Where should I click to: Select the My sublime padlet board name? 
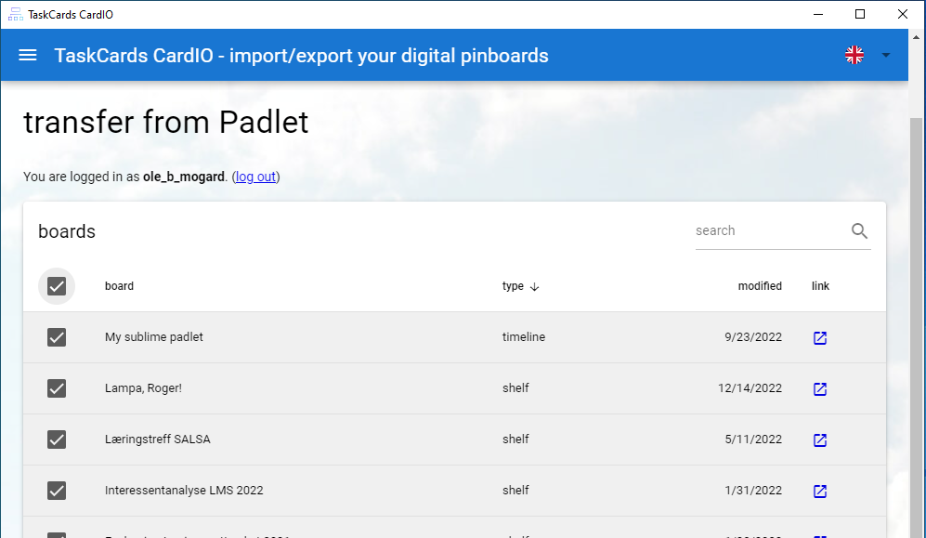(153, 336)
